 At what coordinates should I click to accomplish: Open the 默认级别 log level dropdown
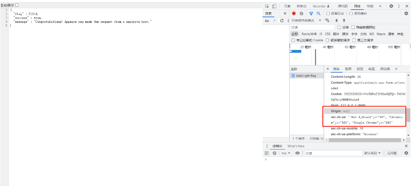click(x=372, y=153)
